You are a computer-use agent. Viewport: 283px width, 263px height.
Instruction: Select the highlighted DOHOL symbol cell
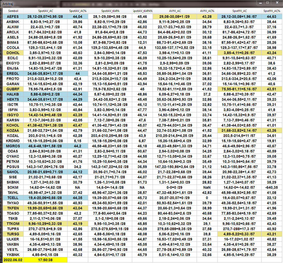[x=13, y=53]
